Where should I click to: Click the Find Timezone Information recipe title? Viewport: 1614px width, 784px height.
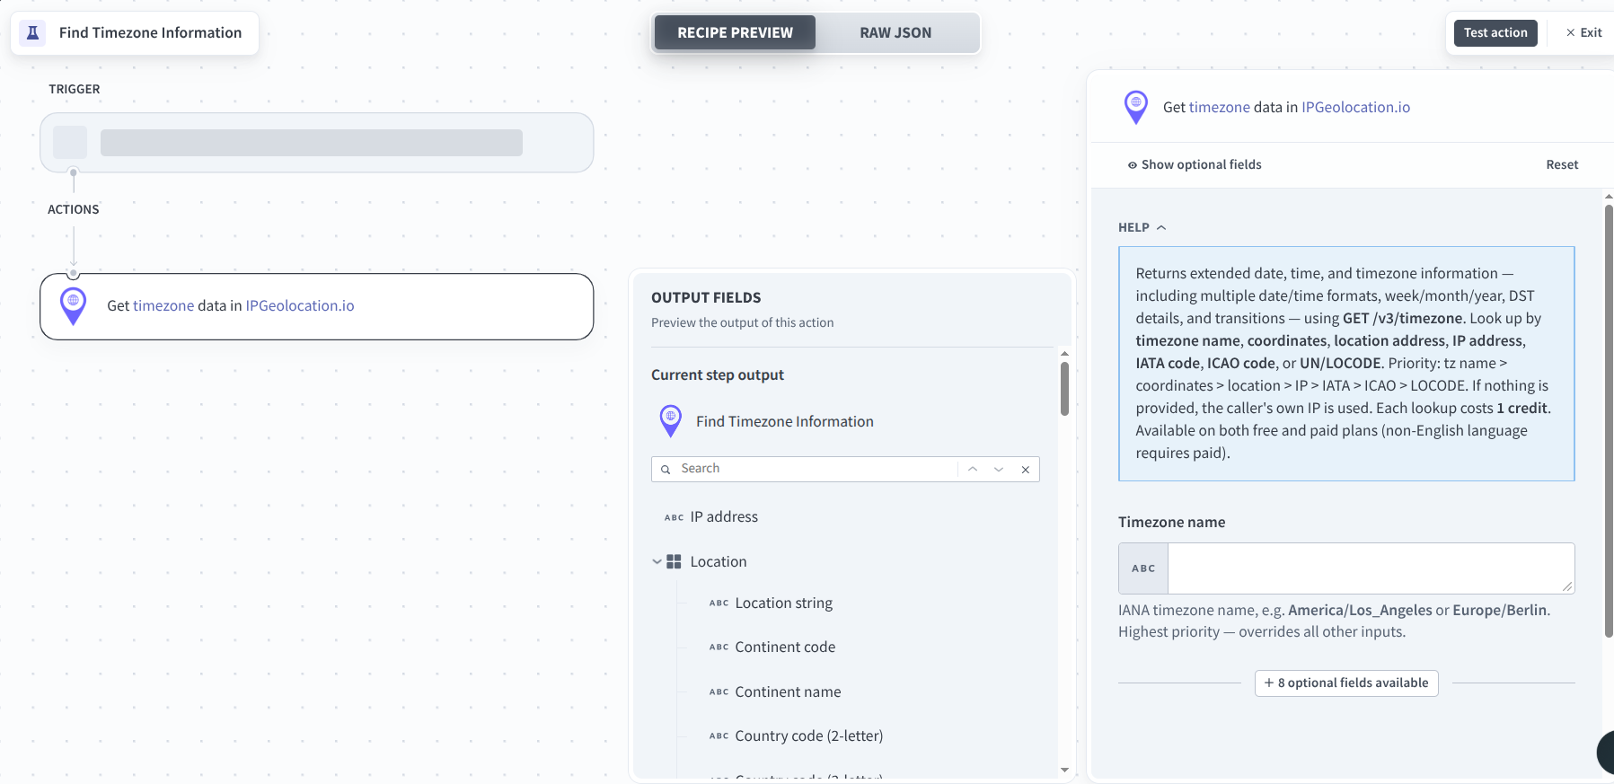click(150, 32)
